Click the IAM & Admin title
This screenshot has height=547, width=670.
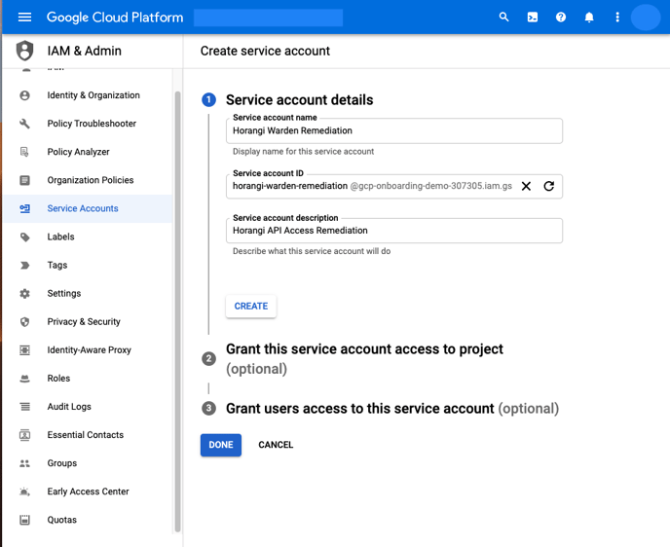pyautogui.click(x=84, y=51)
